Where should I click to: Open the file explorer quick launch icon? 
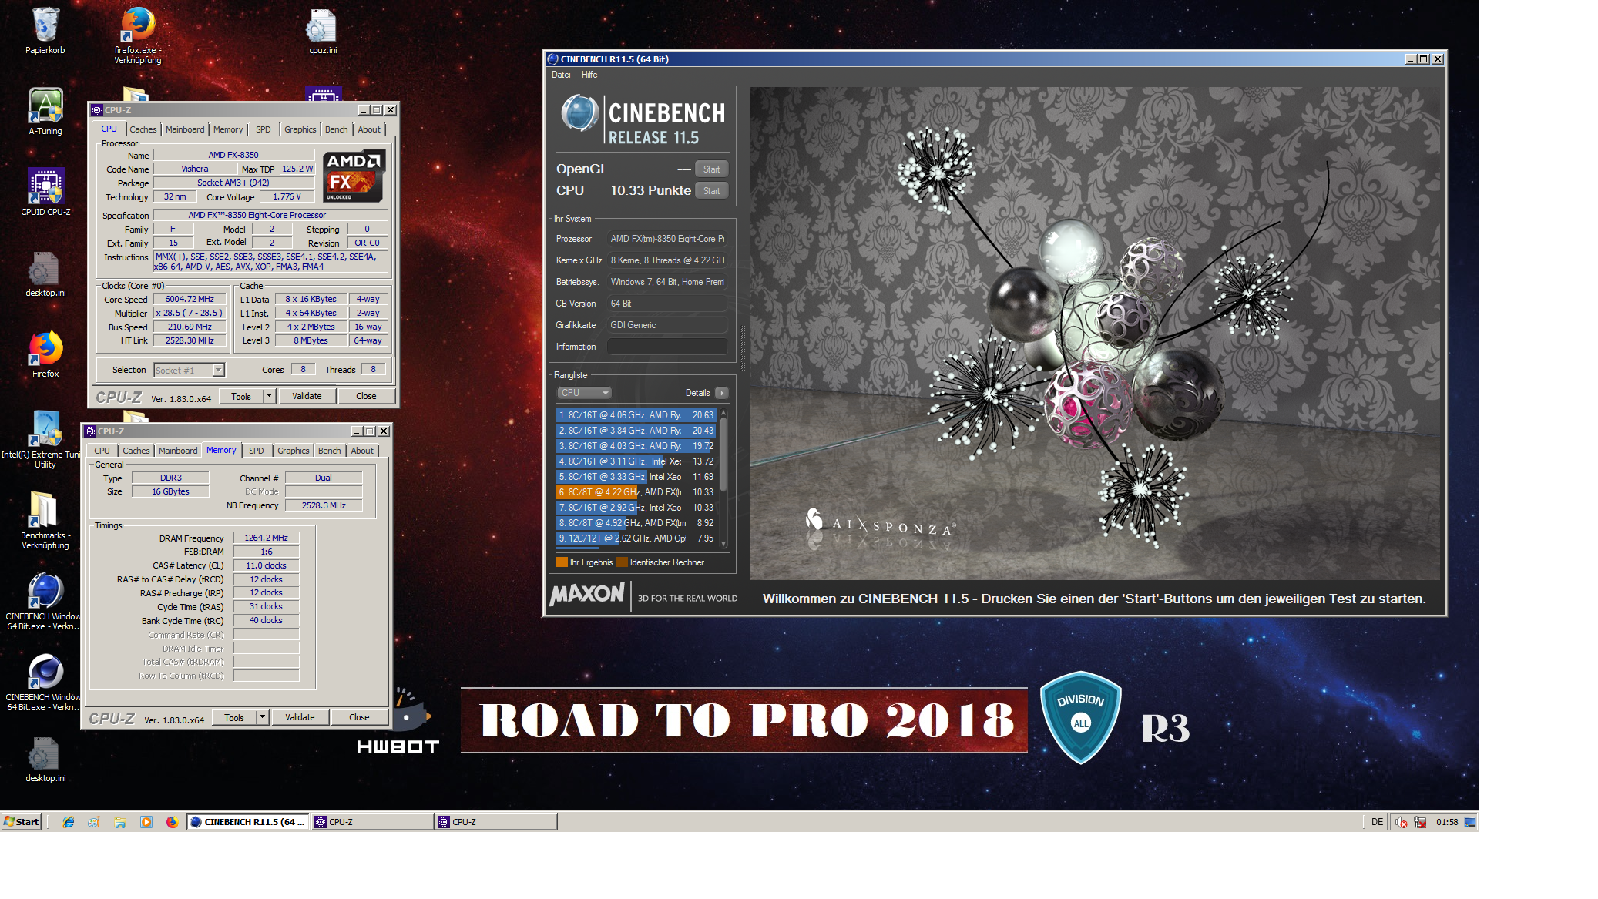coord(120,822)
